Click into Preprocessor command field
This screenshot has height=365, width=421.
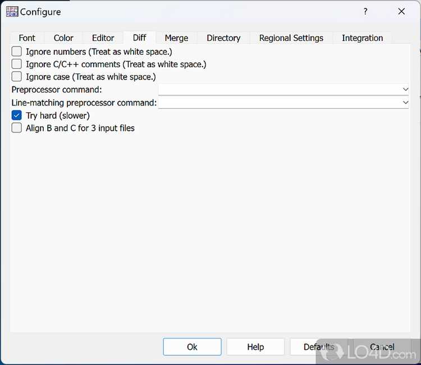tap(283, 89)
